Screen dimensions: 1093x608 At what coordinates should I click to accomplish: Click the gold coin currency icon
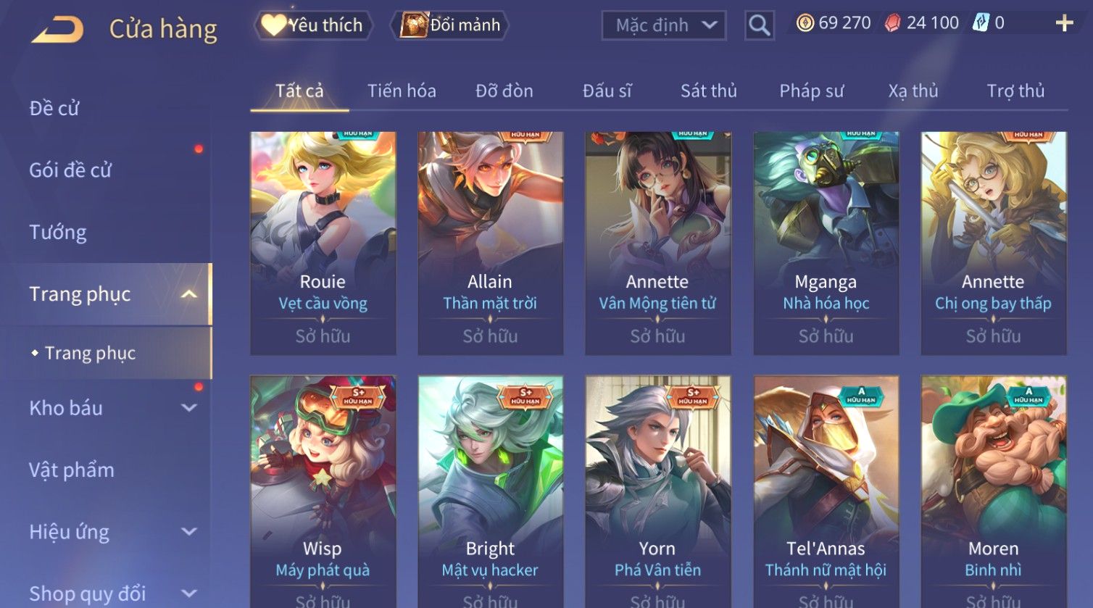click(x=805, y=23)
